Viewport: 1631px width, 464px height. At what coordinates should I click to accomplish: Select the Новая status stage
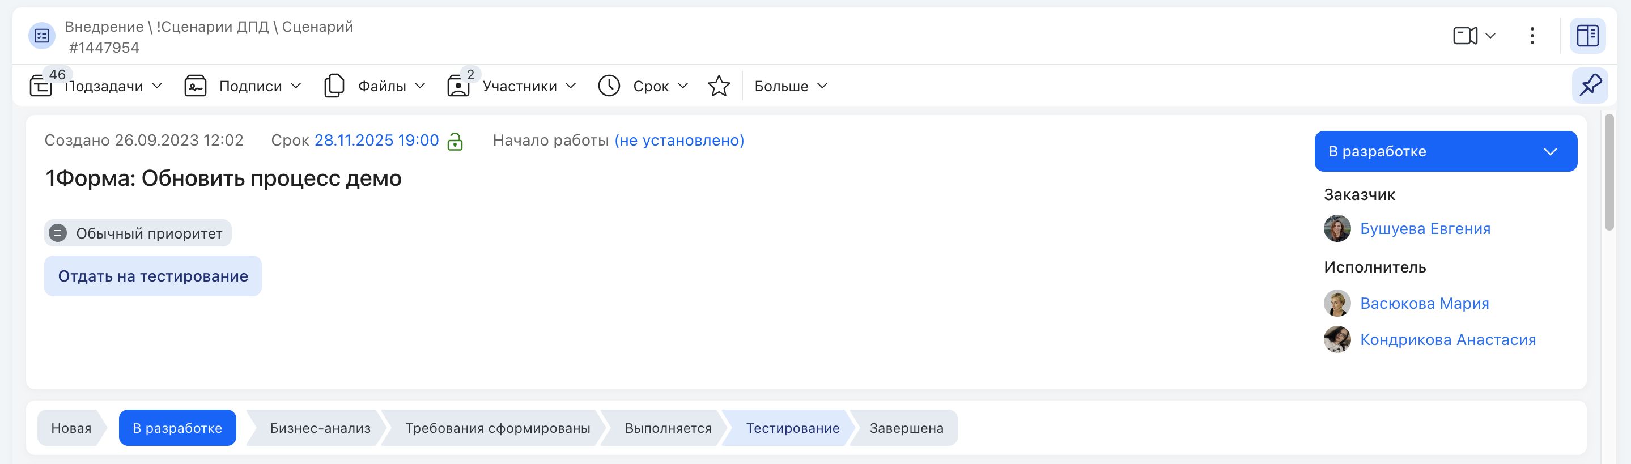click(x=71, y=428)
